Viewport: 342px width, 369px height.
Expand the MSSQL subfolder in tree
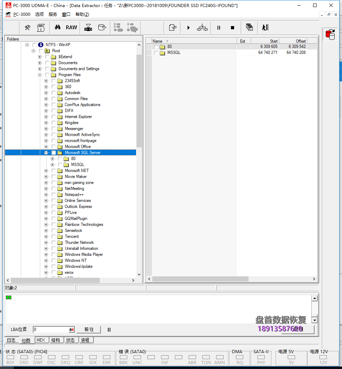pos(52,165)
